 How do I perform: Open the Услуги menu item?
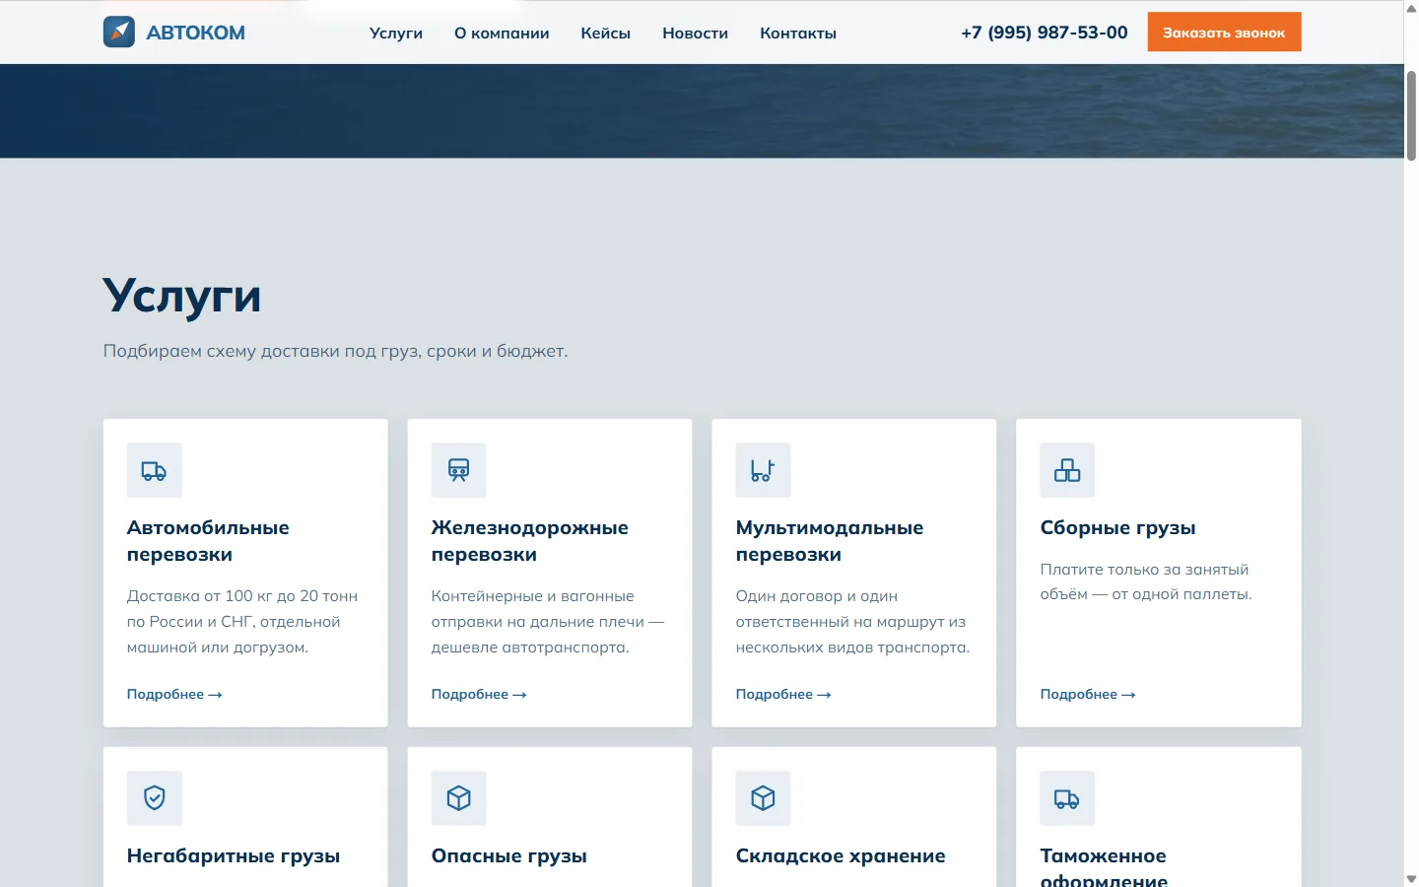pos(396,33)
